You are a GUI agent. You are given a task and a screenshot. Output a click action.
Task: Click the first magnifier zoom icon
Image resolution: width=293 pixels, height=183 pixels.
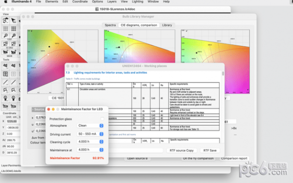(x=5, y=36)
